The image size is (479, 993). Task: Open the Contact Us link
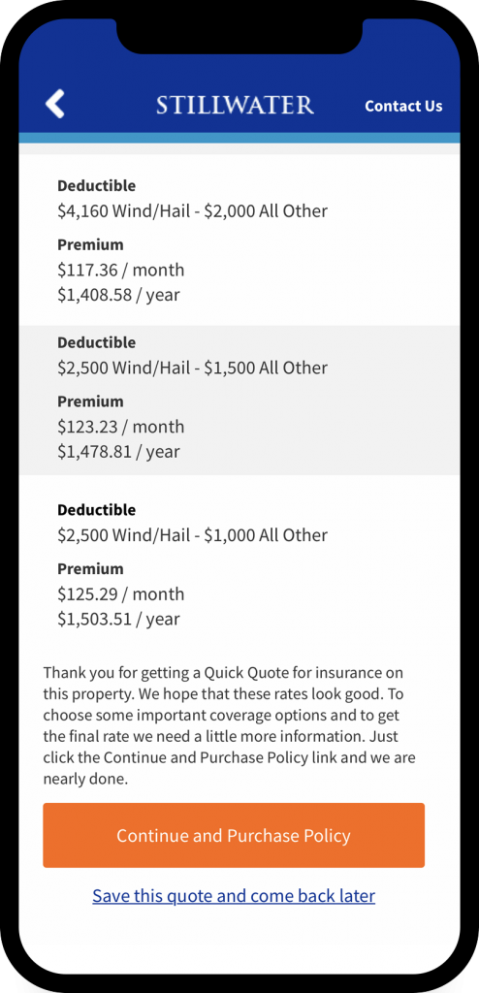[403, 106]
